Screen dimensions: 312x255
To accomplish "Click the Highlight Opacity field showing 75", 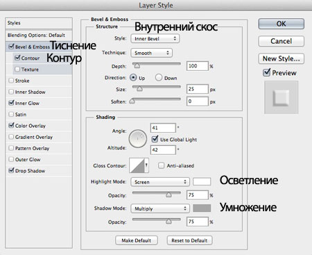I will tap(197, 195).
